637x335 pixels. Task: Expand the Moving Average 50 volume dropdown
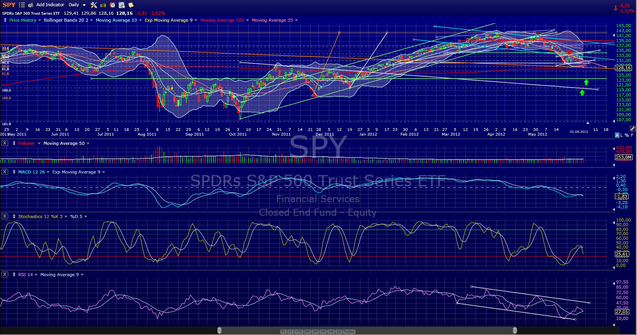click(x=88, y=144)
